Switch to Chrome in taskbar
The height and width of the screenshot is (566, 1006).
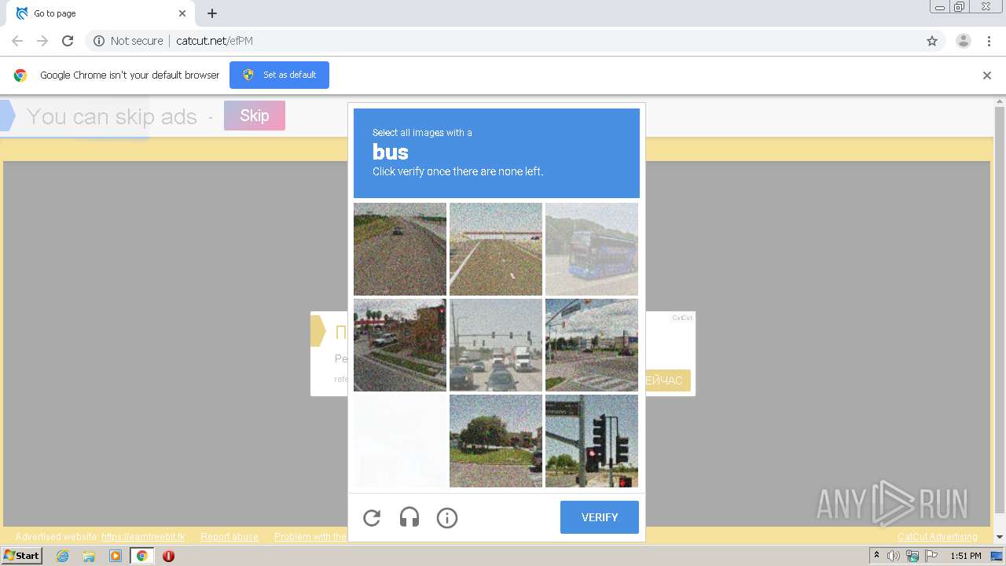pyautogui.click(x=141, y=556)
